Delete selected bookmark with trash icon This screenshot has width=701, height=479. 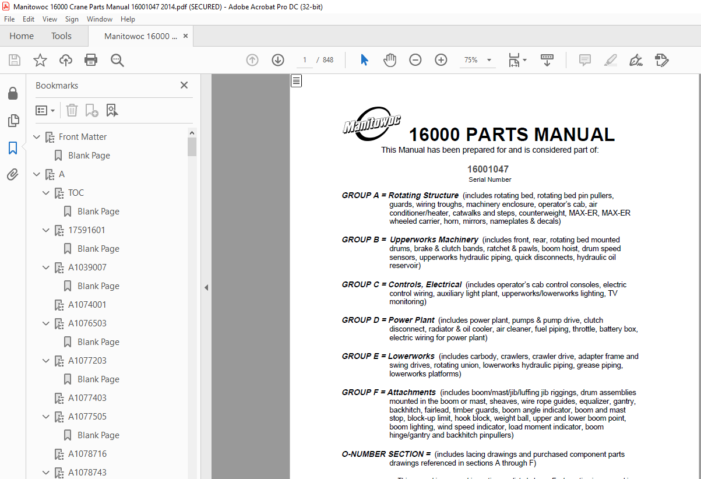tap(72, 110)
